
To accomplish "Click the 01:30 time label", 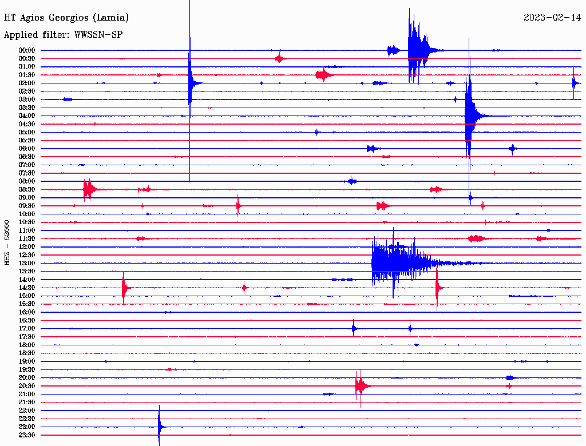I will tap(27, 75).
